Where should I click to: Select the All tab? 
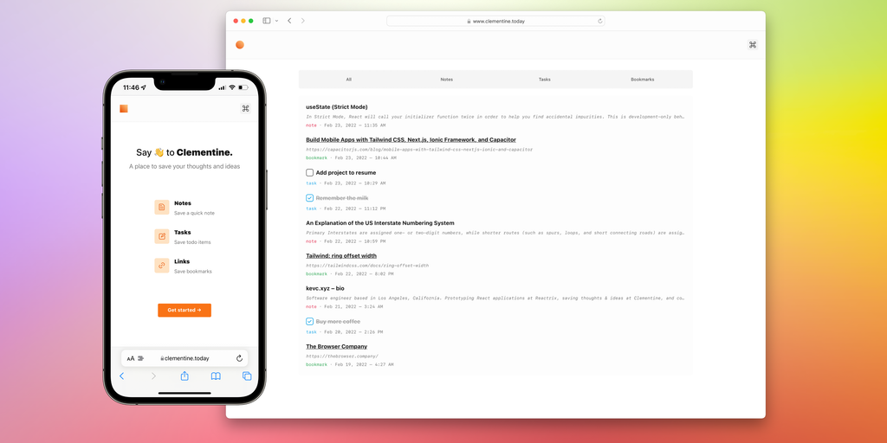tap(348, 79)
